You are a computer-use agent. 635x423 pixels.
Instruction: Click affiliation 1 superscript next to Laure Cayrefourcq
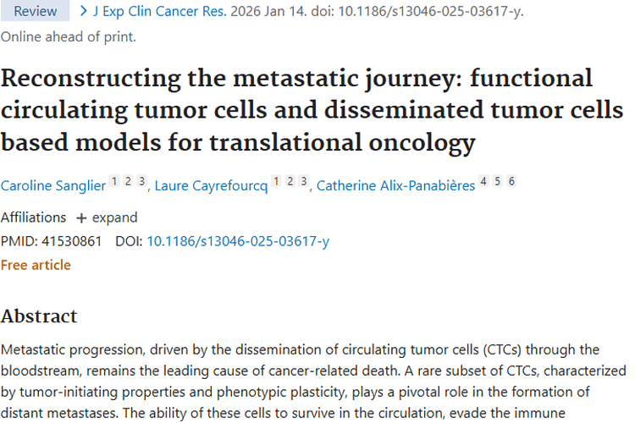[x=277, y=182]
